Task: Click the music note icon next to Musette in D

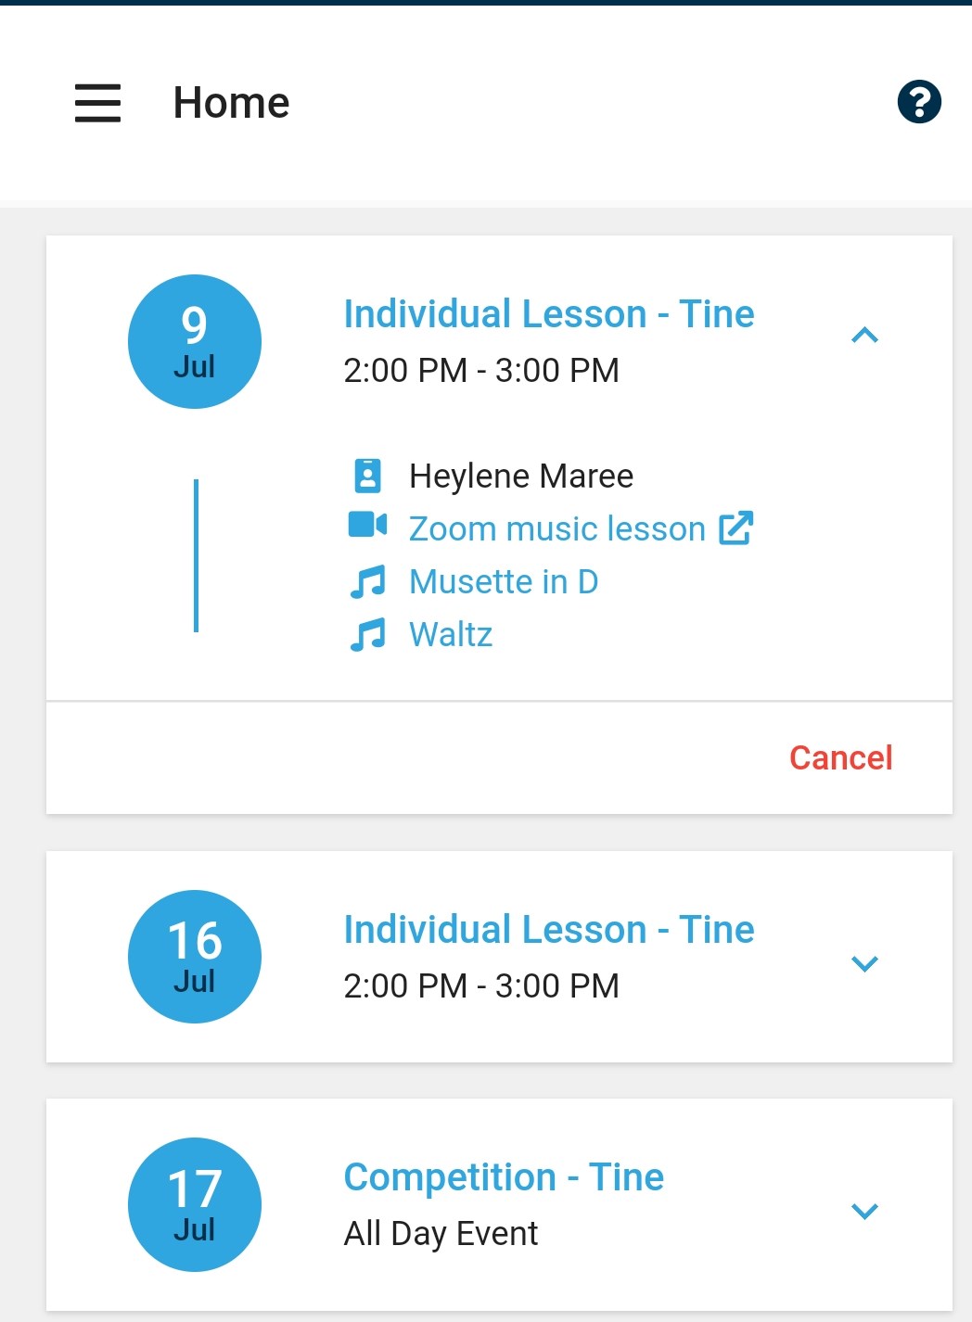Action: pos(367,582)
